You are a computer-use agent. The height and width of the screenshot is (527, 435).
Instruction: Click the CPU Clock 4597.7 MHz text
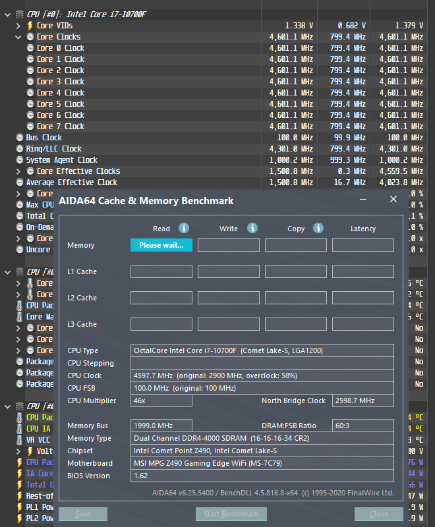[x=216, y=375]
